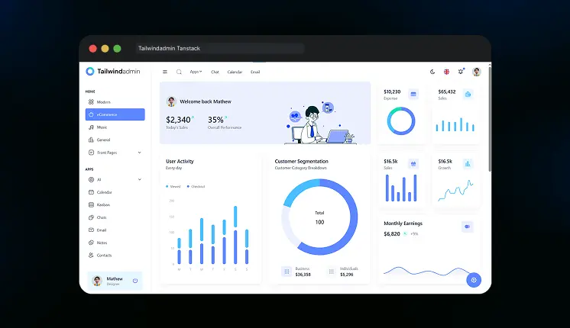The image size is (570, 328).
Task: Open the Apps dropdown in top bar
Action: pos(196,72)
